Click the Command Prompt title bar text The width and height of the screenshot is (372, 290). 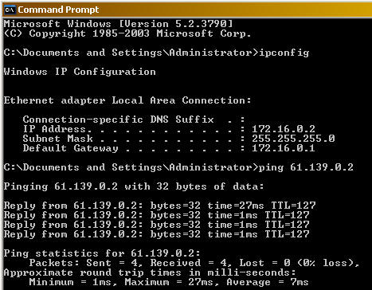tap(58, 10)
